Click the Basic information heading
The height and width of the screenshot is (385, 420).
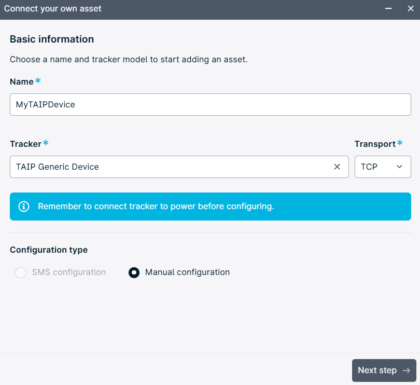tap(52, 39)
